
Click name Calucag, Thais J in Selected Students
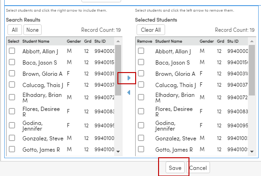click(175, 85)
